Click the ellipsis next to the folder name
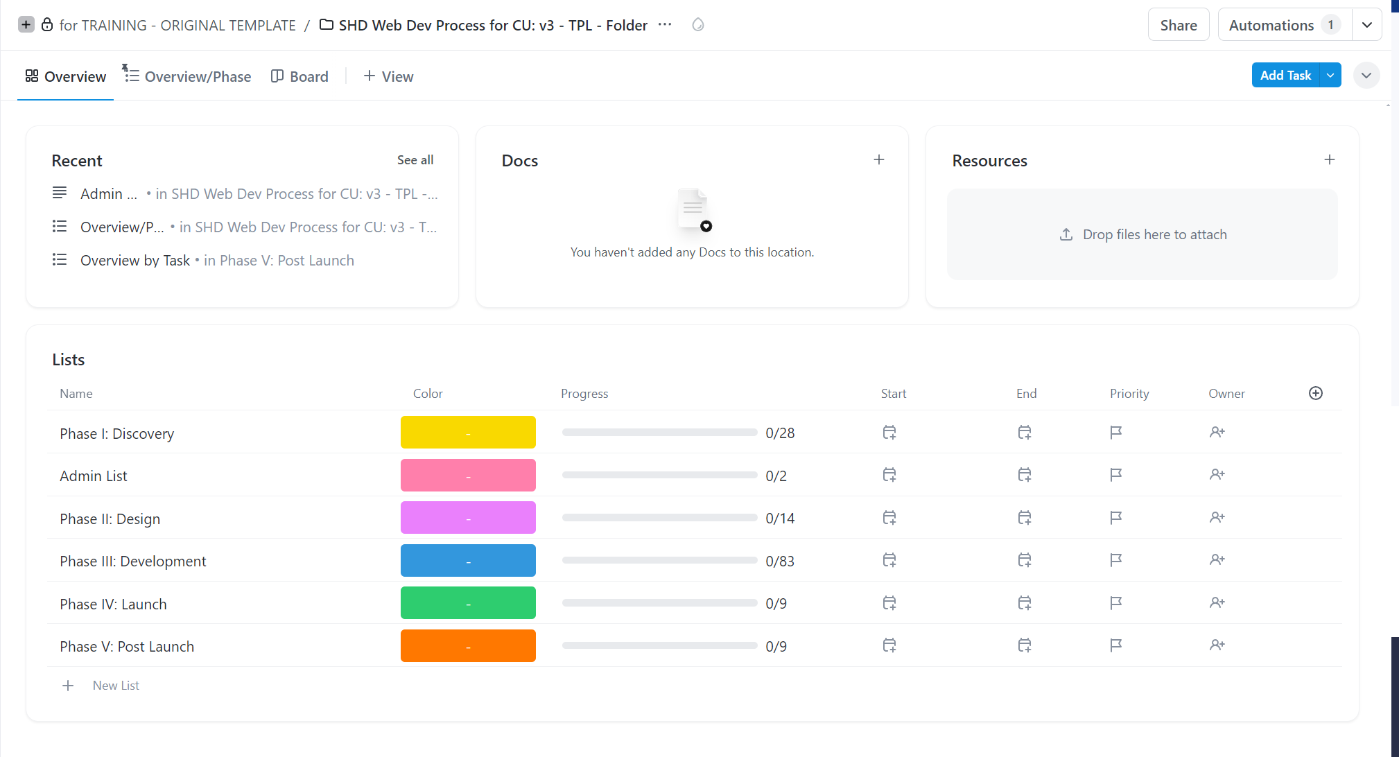 pyautogui.click(x=665, y=25)
